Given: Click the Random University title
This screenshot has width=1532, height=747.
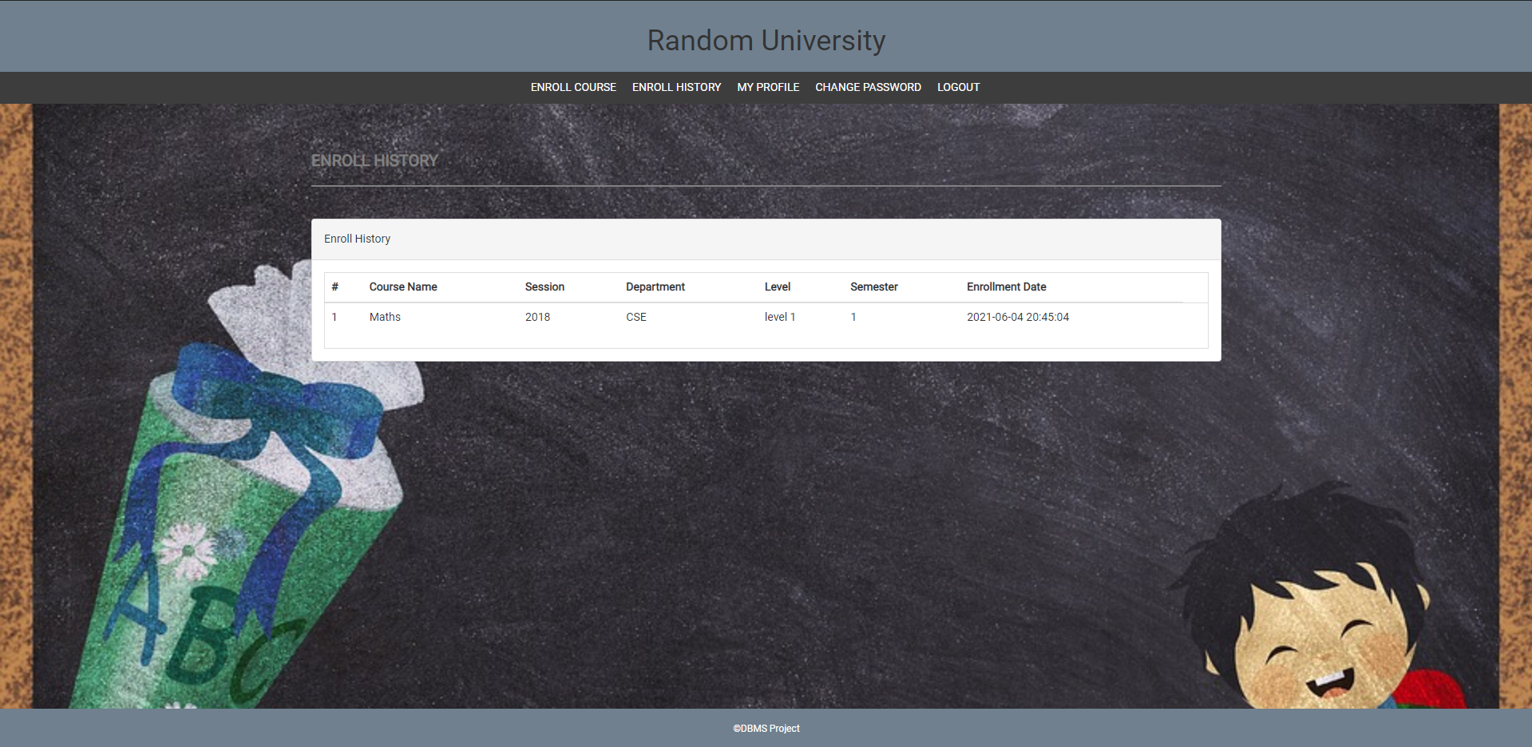Looking at the screenshot, I should pos(766,41).
